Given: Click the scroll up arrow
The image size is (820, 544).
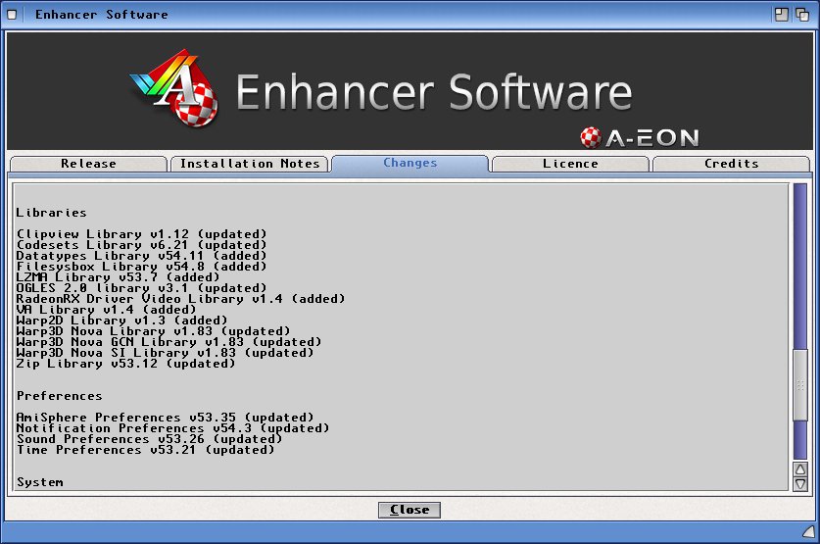Looking at the screenshot, I should coord(800,470).
